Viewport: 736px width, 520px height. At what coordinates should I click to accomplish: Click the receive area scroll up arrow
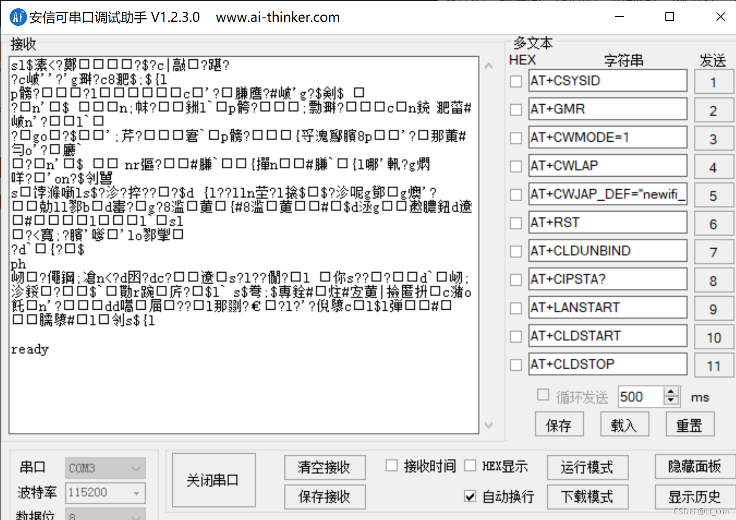click(489, 66)
